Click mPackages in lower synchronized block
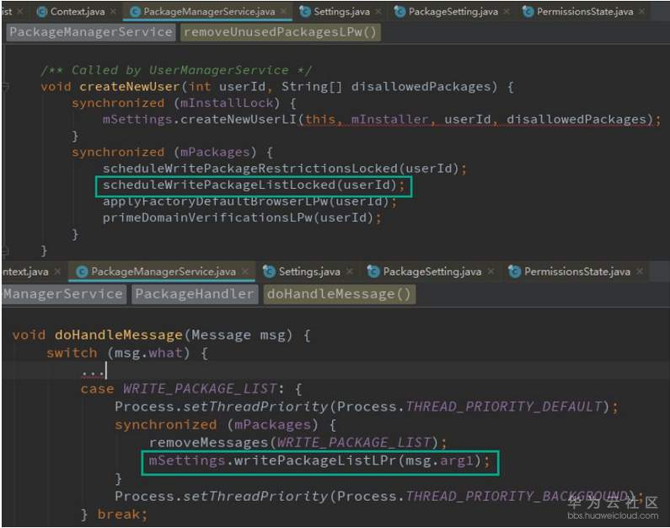Screen dimensions: 670x528 tap(272, 425)
